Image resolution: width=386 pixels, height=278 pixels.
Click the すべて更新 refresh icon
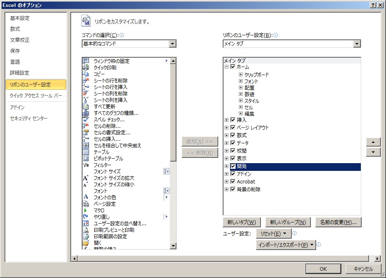86,106
